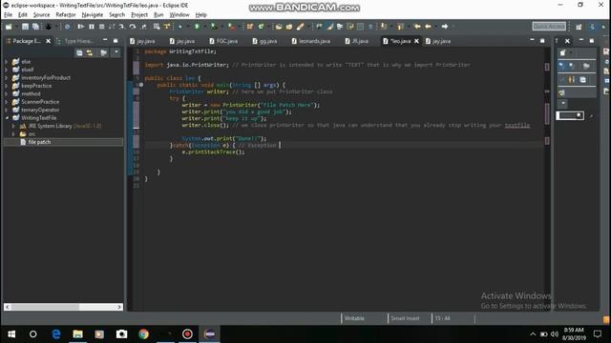Click the Step Into debug icon
Image resolution: width=611 pixels, height=343 pixels.
coord(122,27)
